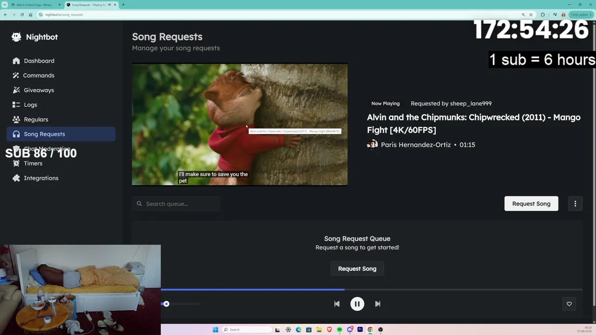Click the "Now Playing" label

(386, 104)
